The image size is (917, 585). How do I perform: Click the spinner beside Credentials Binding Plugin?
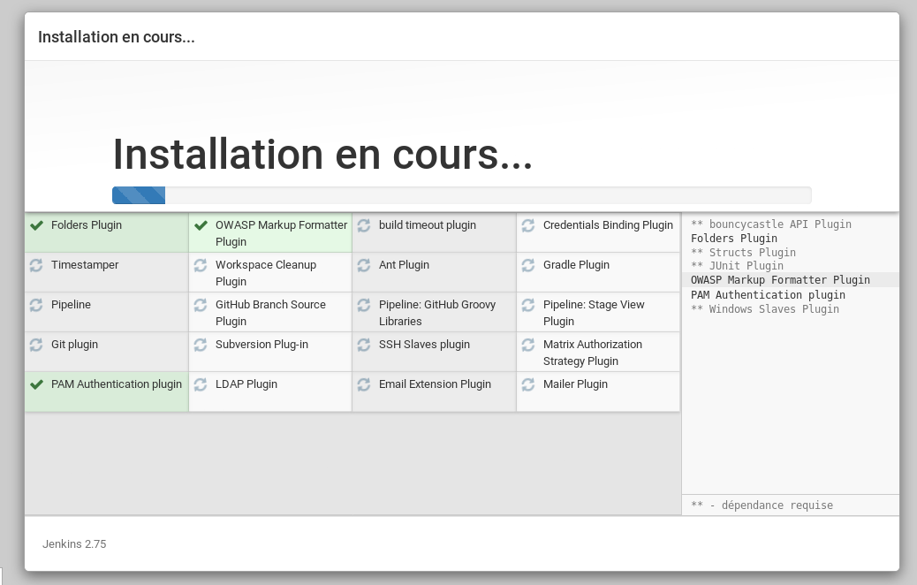[x=528, y=225]
